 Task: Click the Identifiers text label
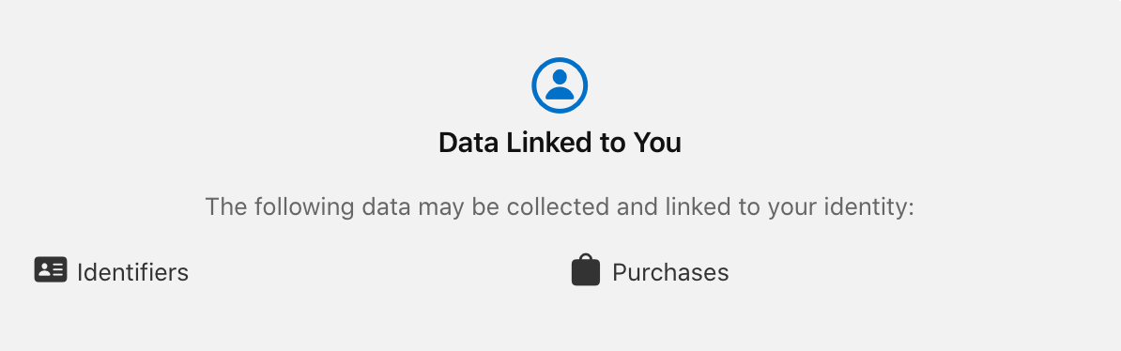pyautogui.click(x=133, y=272)
